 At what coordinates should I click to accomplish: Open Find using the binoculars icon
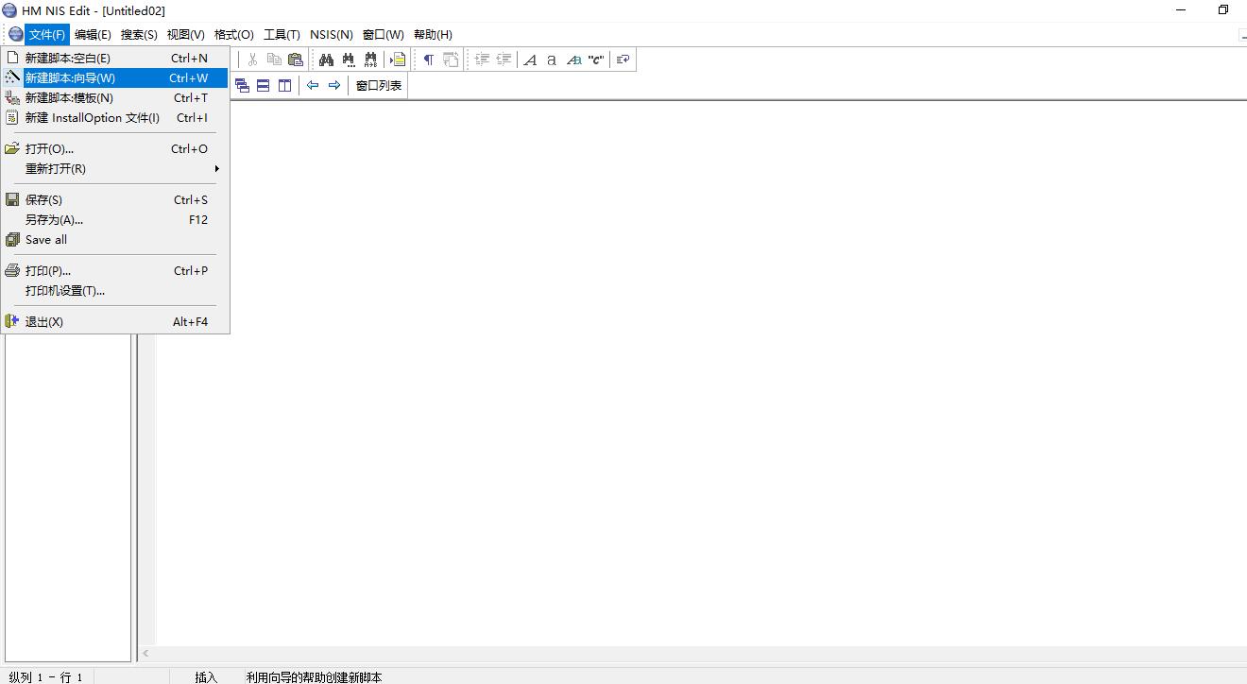(326, 60)
